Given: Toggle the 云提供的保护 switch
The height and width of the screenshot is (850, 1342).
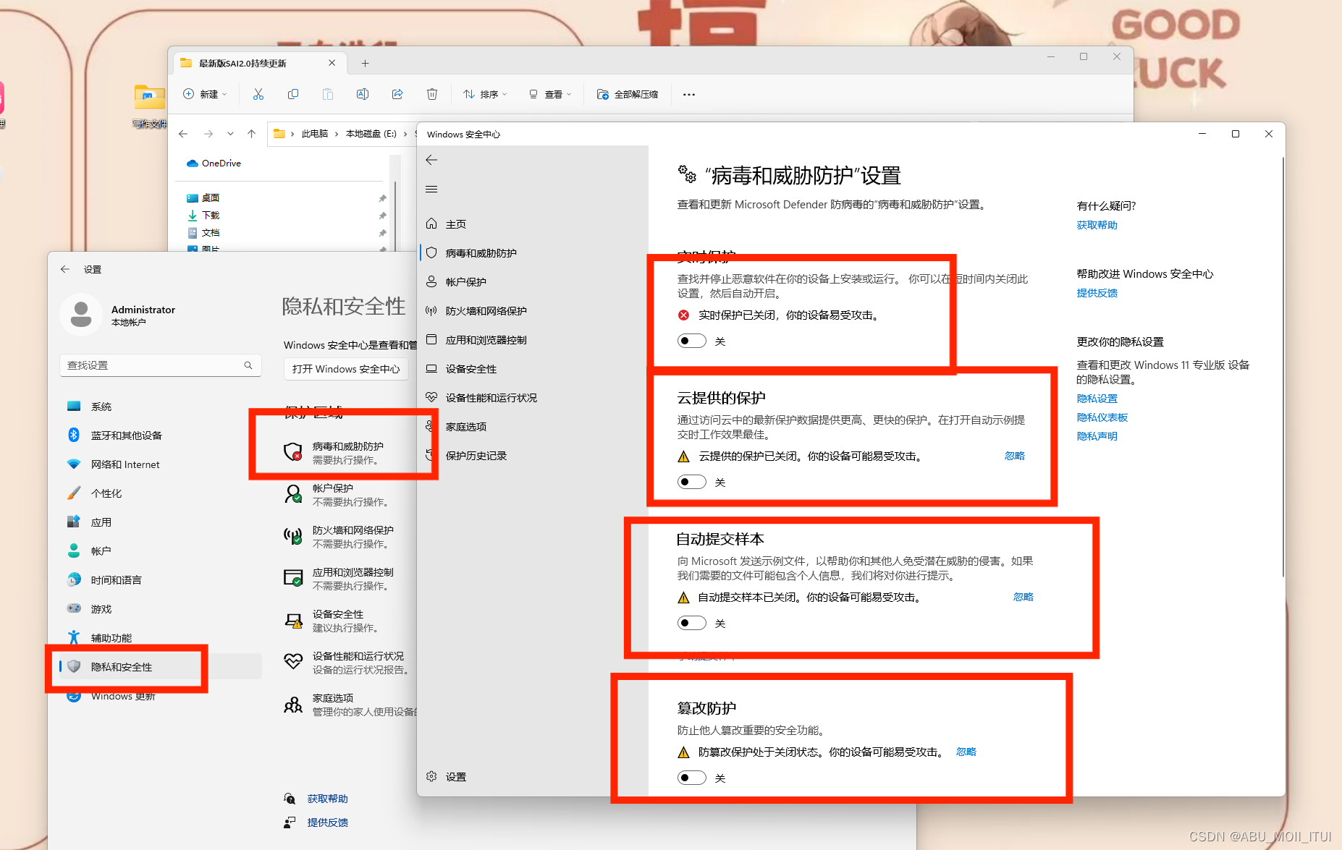Looking at the screenshot, I should (x=692, y=482).
